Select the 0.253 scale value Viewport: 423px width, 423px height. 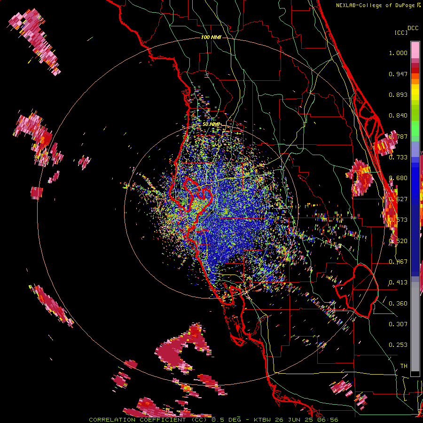click(398, 345)
